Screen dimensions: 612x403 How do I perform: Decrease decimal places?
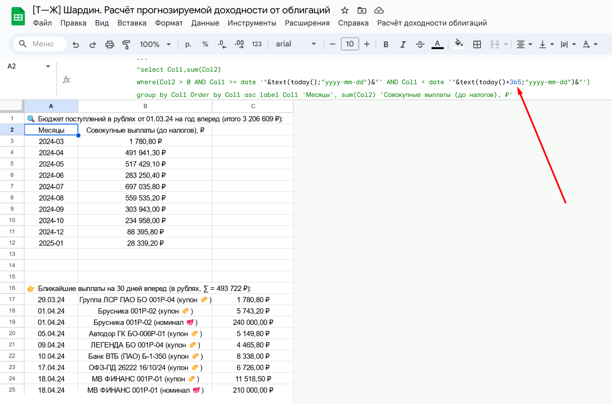(222, 44)
